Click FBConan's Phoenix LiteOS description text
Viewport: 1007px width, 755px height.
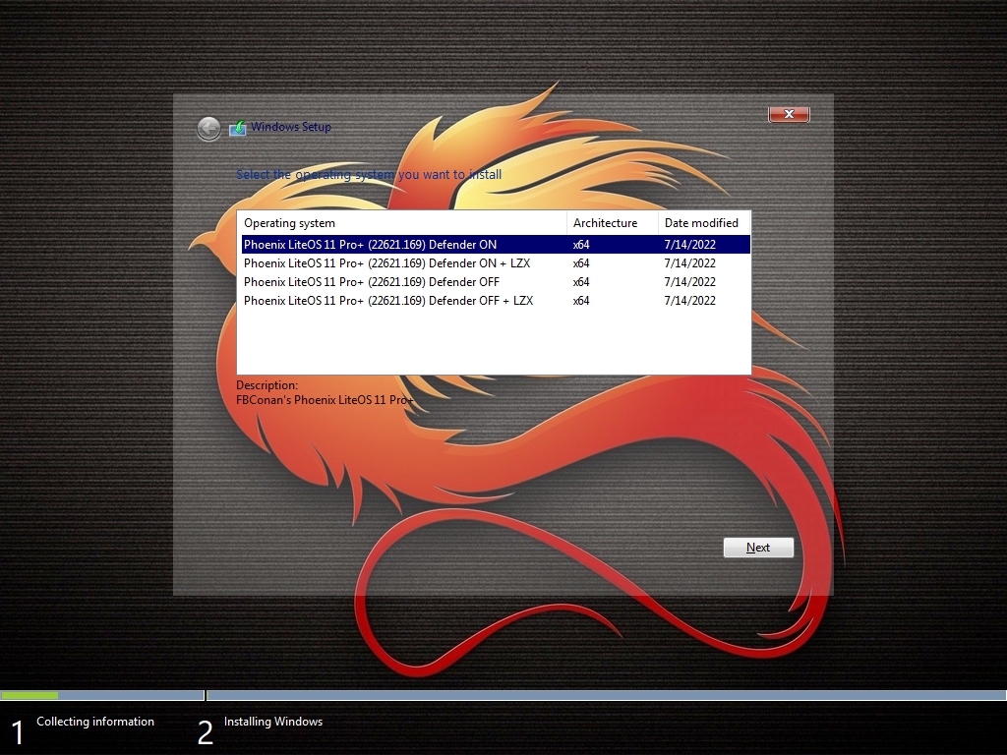pos(325,400)
